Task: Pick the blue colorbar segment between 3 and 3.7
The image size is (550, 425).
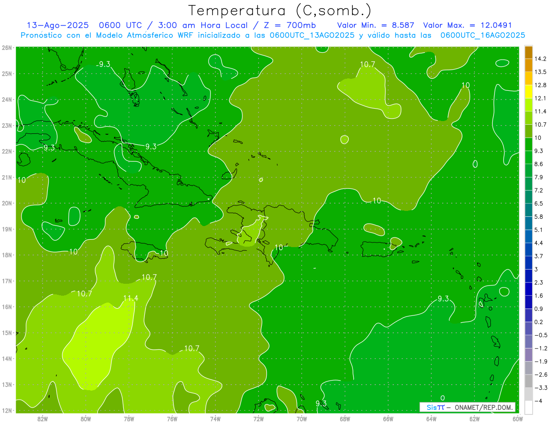Action: click(528, 263)
